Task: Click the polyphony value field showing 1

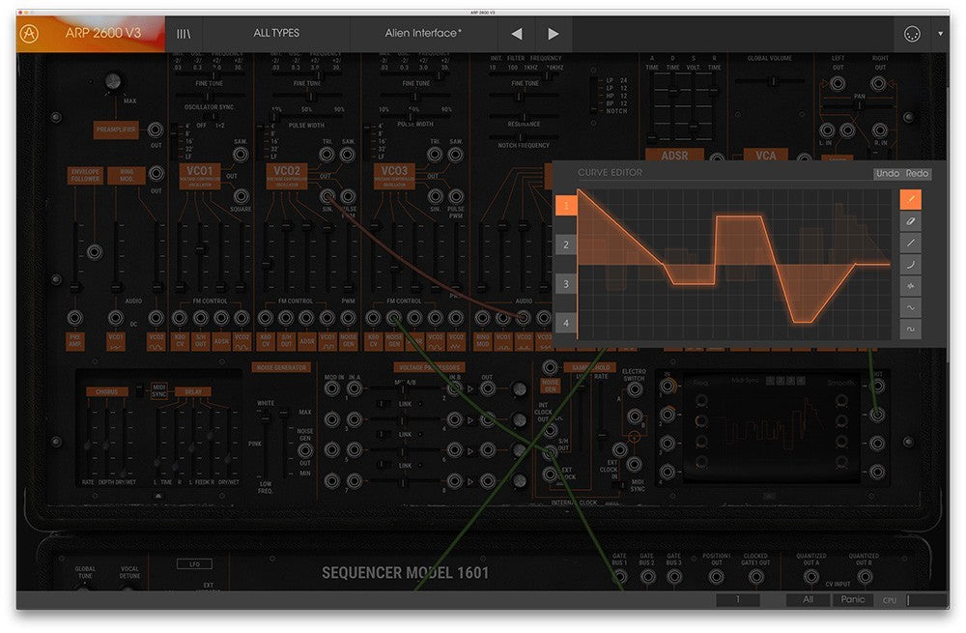Action: (737, 599)
